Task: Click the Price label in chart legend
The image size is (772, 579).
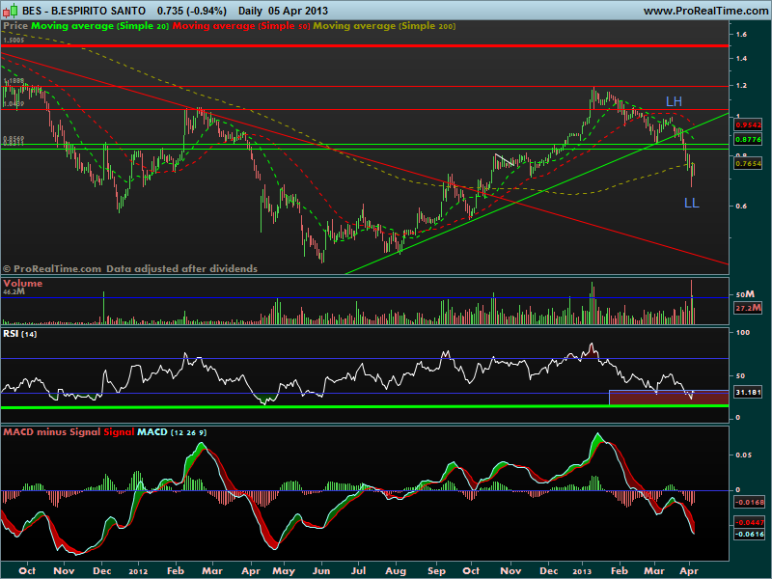Action: click(x=15, y=26)
